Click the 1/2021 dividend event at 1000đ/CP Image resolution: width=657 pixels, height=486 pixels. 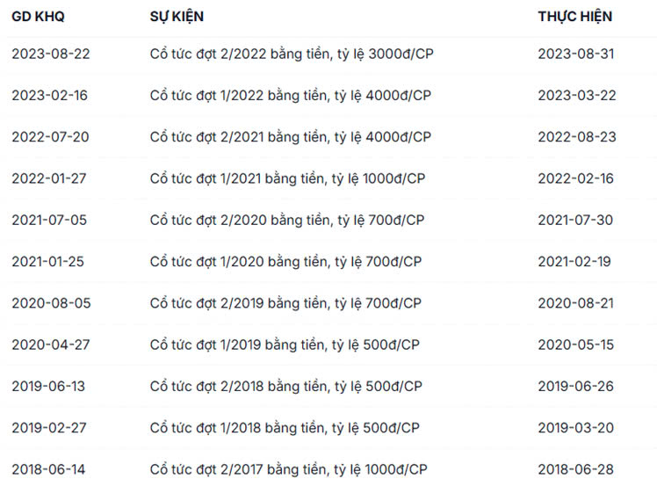click(287, 178)
